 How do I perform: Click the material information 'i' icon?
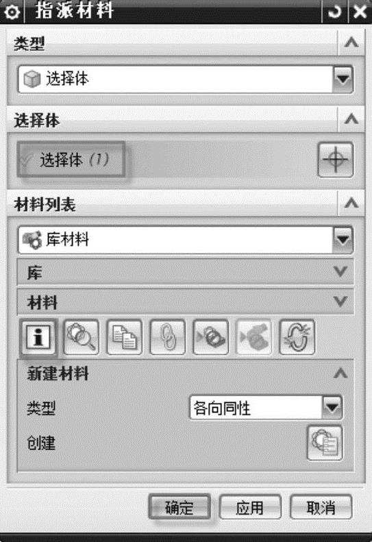pos(38,337)
